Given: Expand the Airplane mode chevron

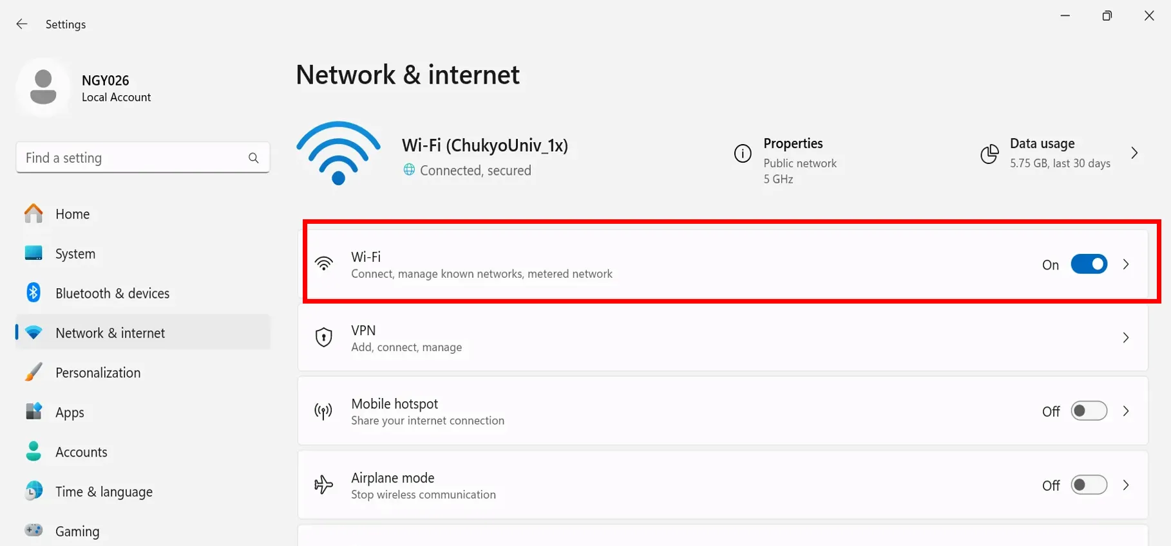Looking at the screenshot, I should 1126,485.
